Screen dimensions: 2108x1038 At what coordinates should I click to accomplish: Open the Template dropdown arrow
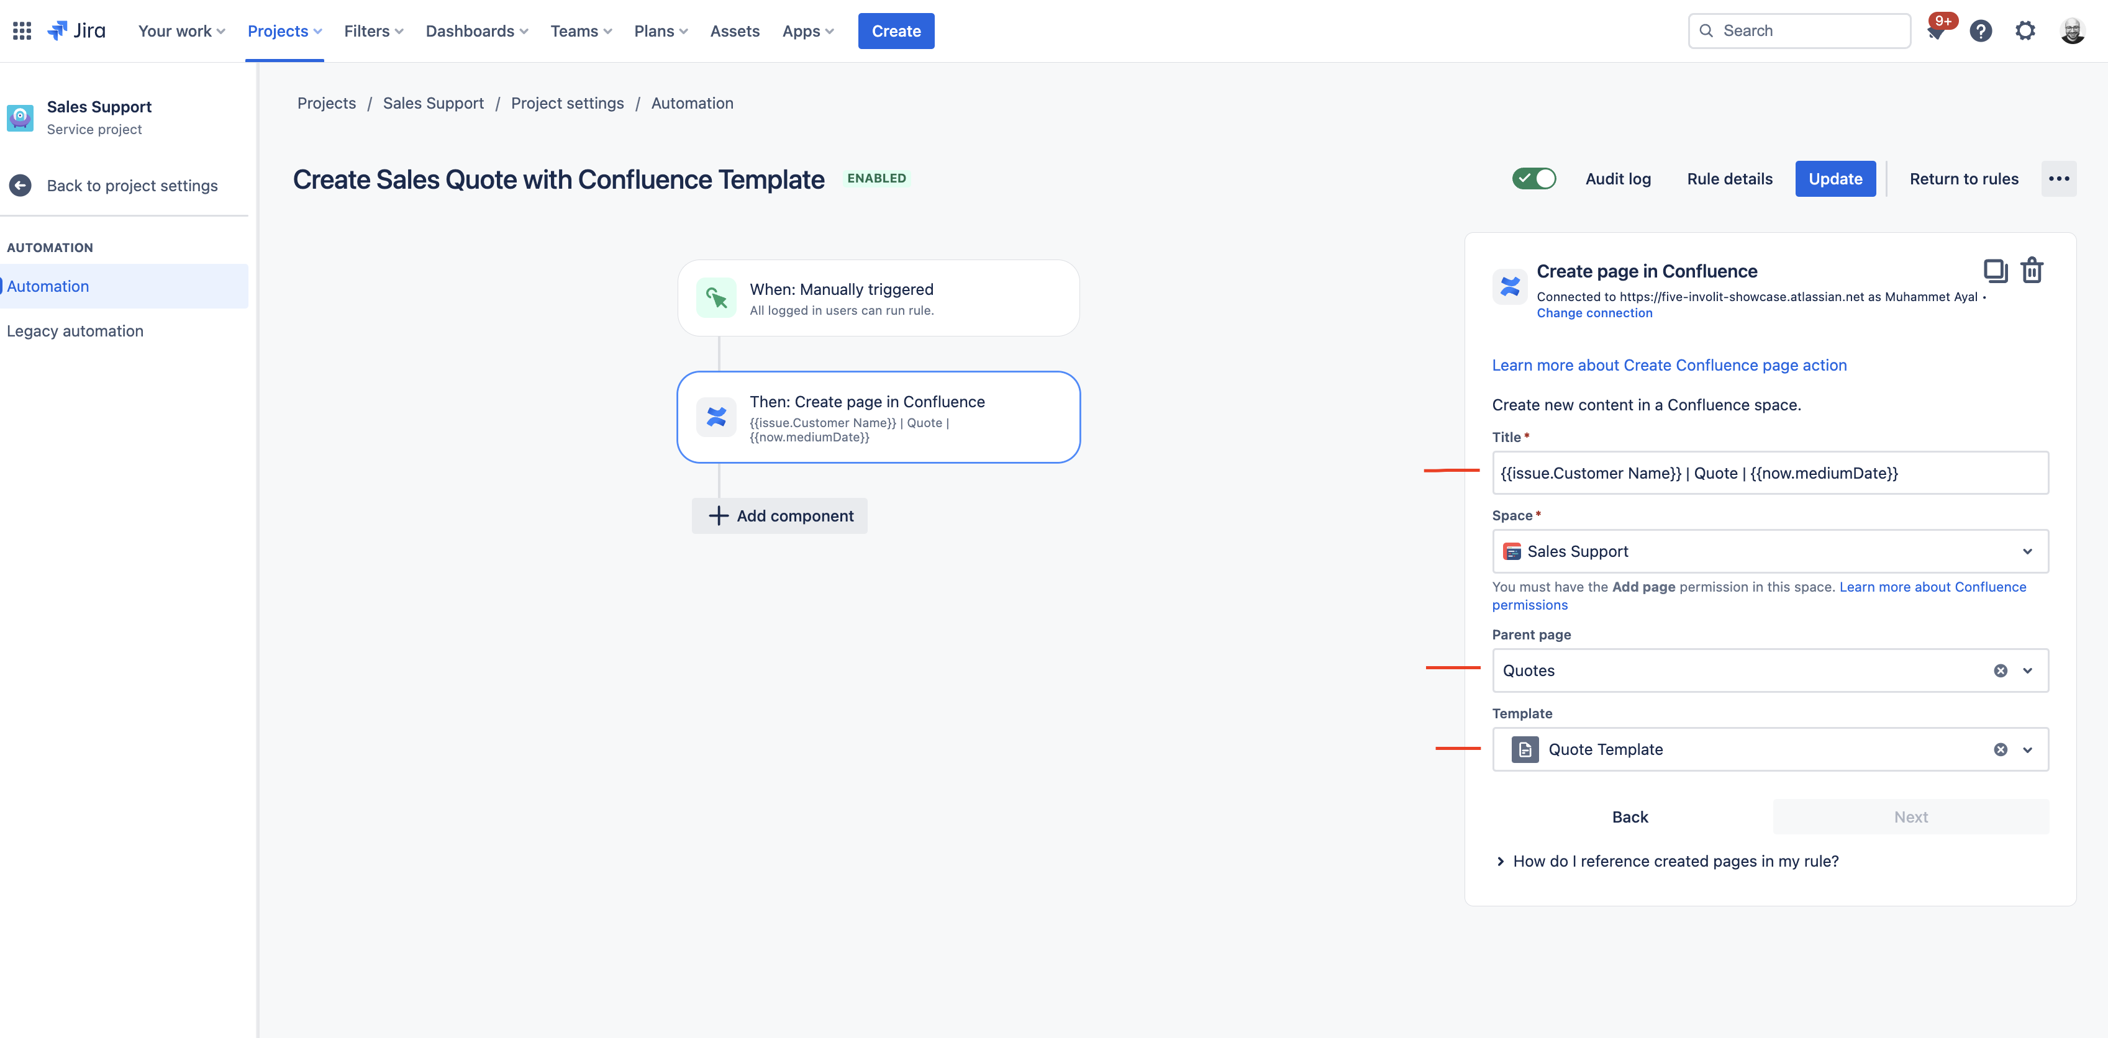point(2028,750)
